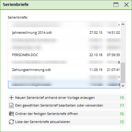132x132 pixels.
Task: Click the plus icon for new Serienbrief
Action: (x=11, y=98)
